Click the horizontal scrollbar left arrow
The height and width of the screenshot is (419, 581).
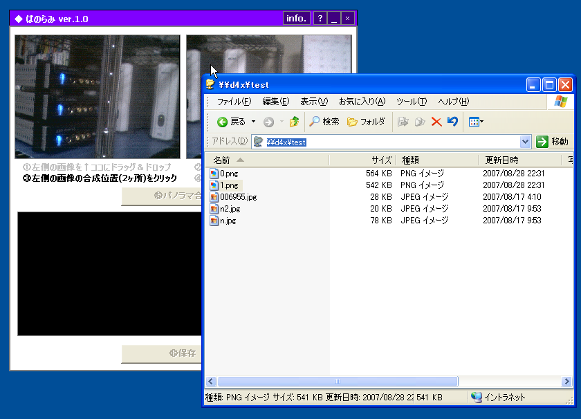pyautogui.click(x=211, y=381)
